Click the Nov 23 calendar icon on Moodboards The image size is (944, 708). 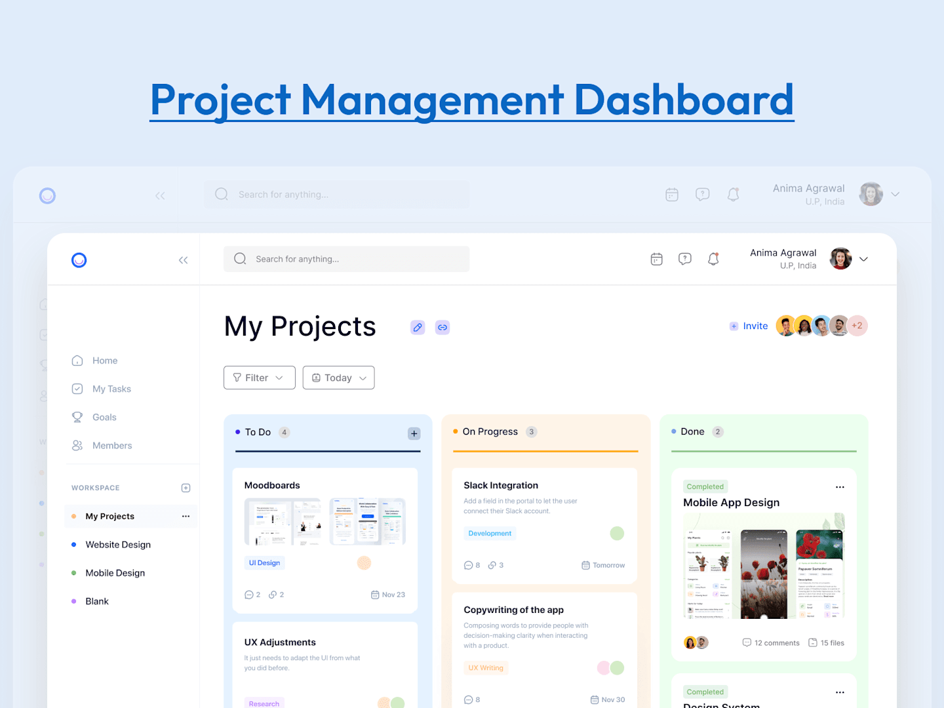coord(375,595)
